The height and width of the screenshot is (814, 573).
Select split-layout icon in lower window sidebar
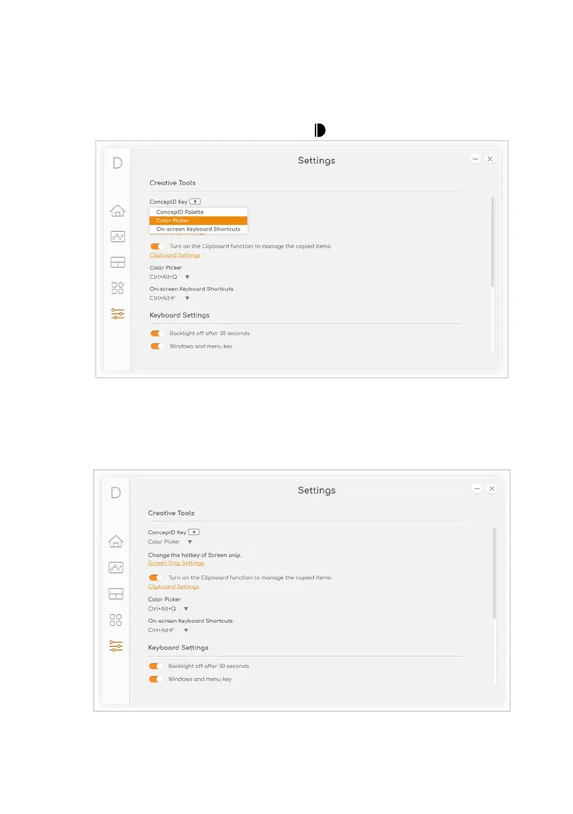(x=116, y=594)
